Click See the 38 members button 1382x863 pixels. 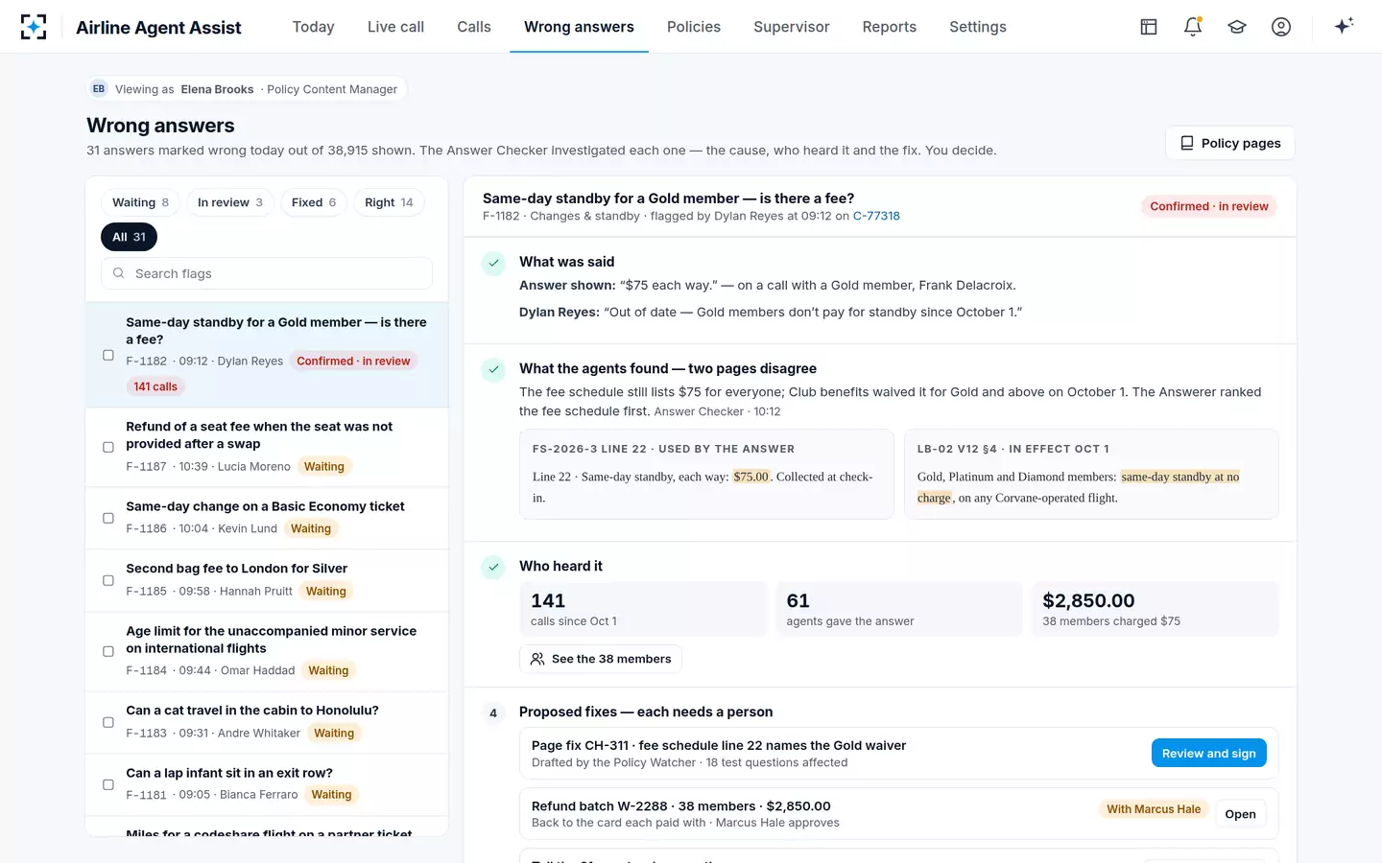click(x=601, y=659)
